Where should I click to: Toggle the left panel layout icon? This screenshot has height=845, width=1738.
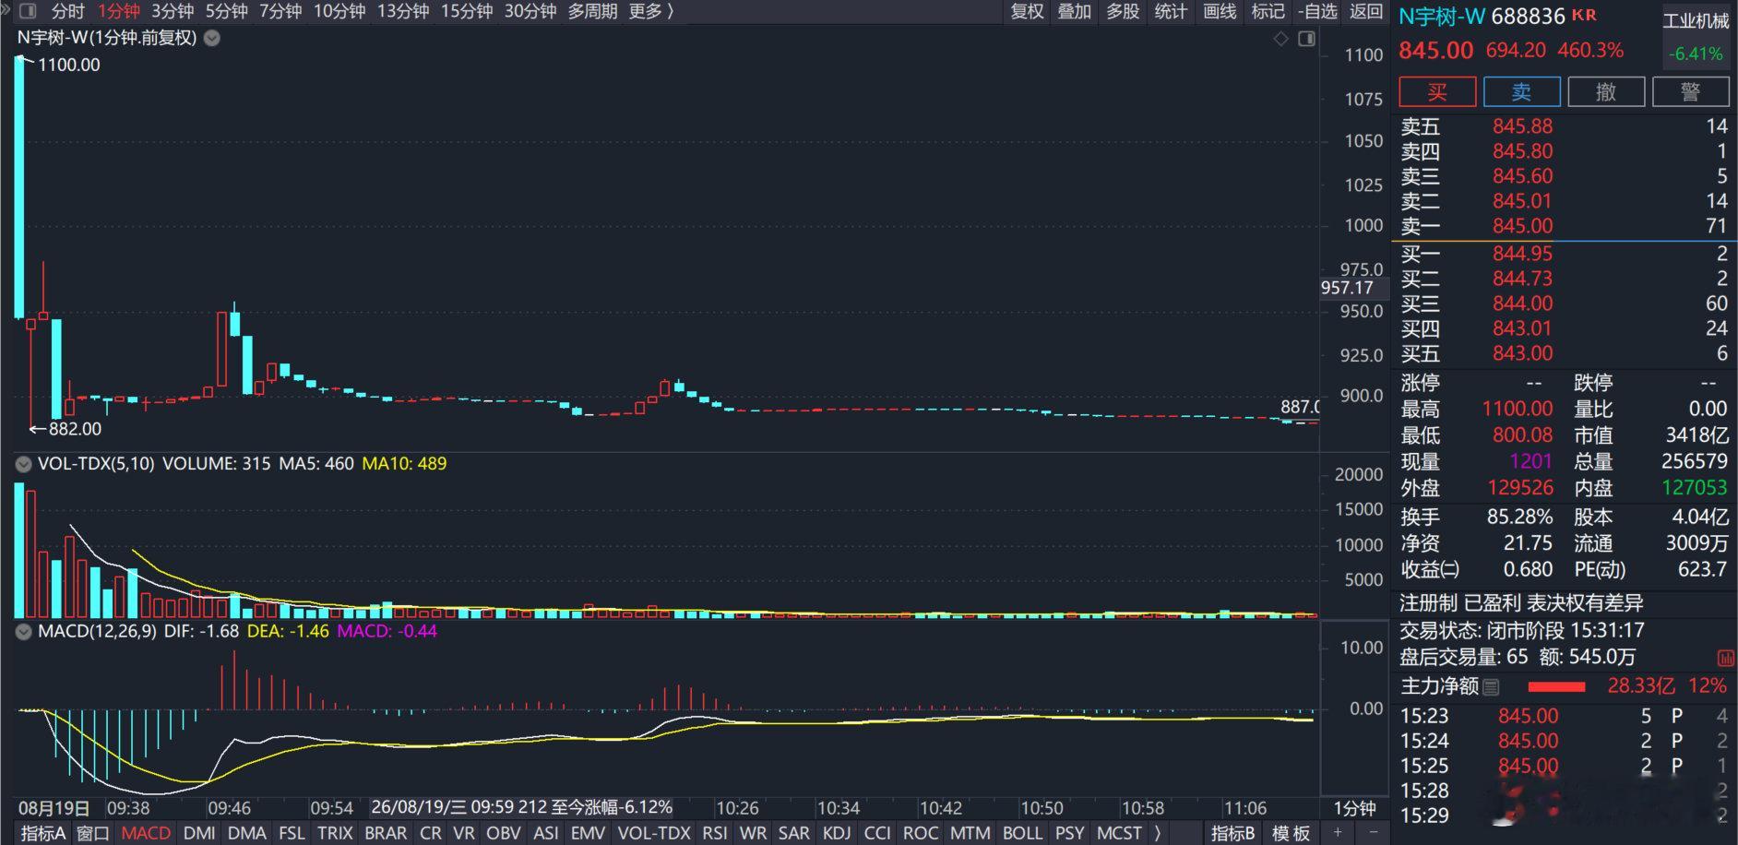28,11
